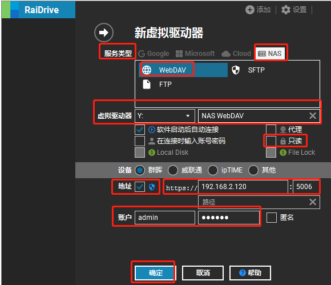Open the Y: drive letter dropdown

click(165, 116)
